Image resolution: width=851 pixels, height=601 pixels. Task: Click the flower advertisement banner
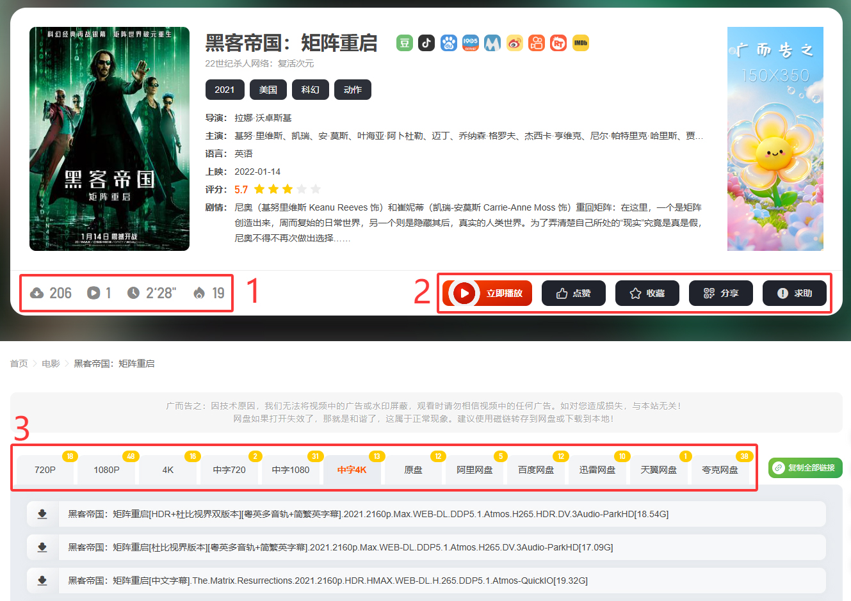pos(775,139)
